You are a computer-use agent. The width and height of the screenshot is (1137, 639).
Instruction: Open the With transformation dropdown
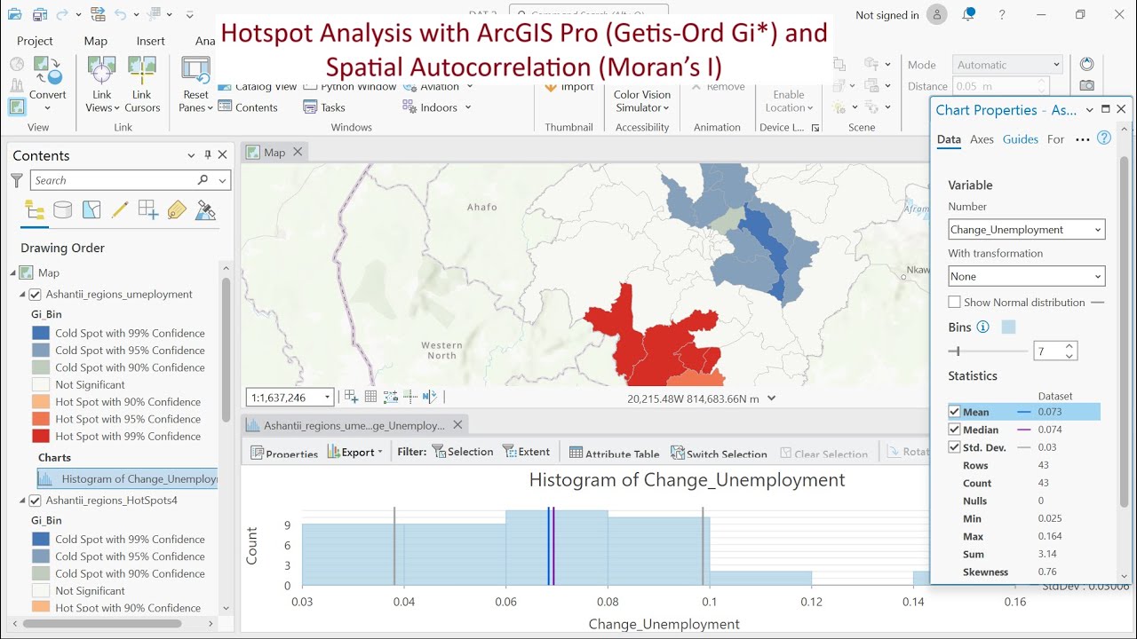pyautogui.click(x=1026, y=277)
